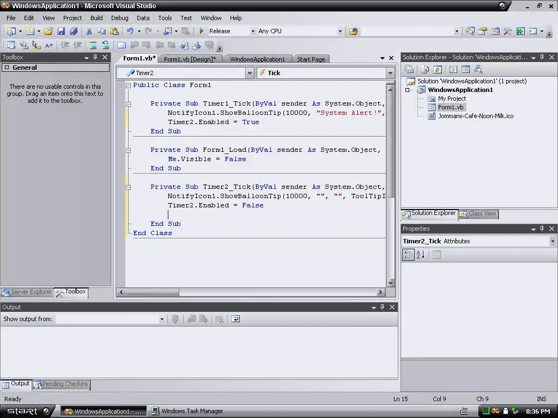Click Display Parameter Info icon
This screenshot has height=418, width=558.
24,45
